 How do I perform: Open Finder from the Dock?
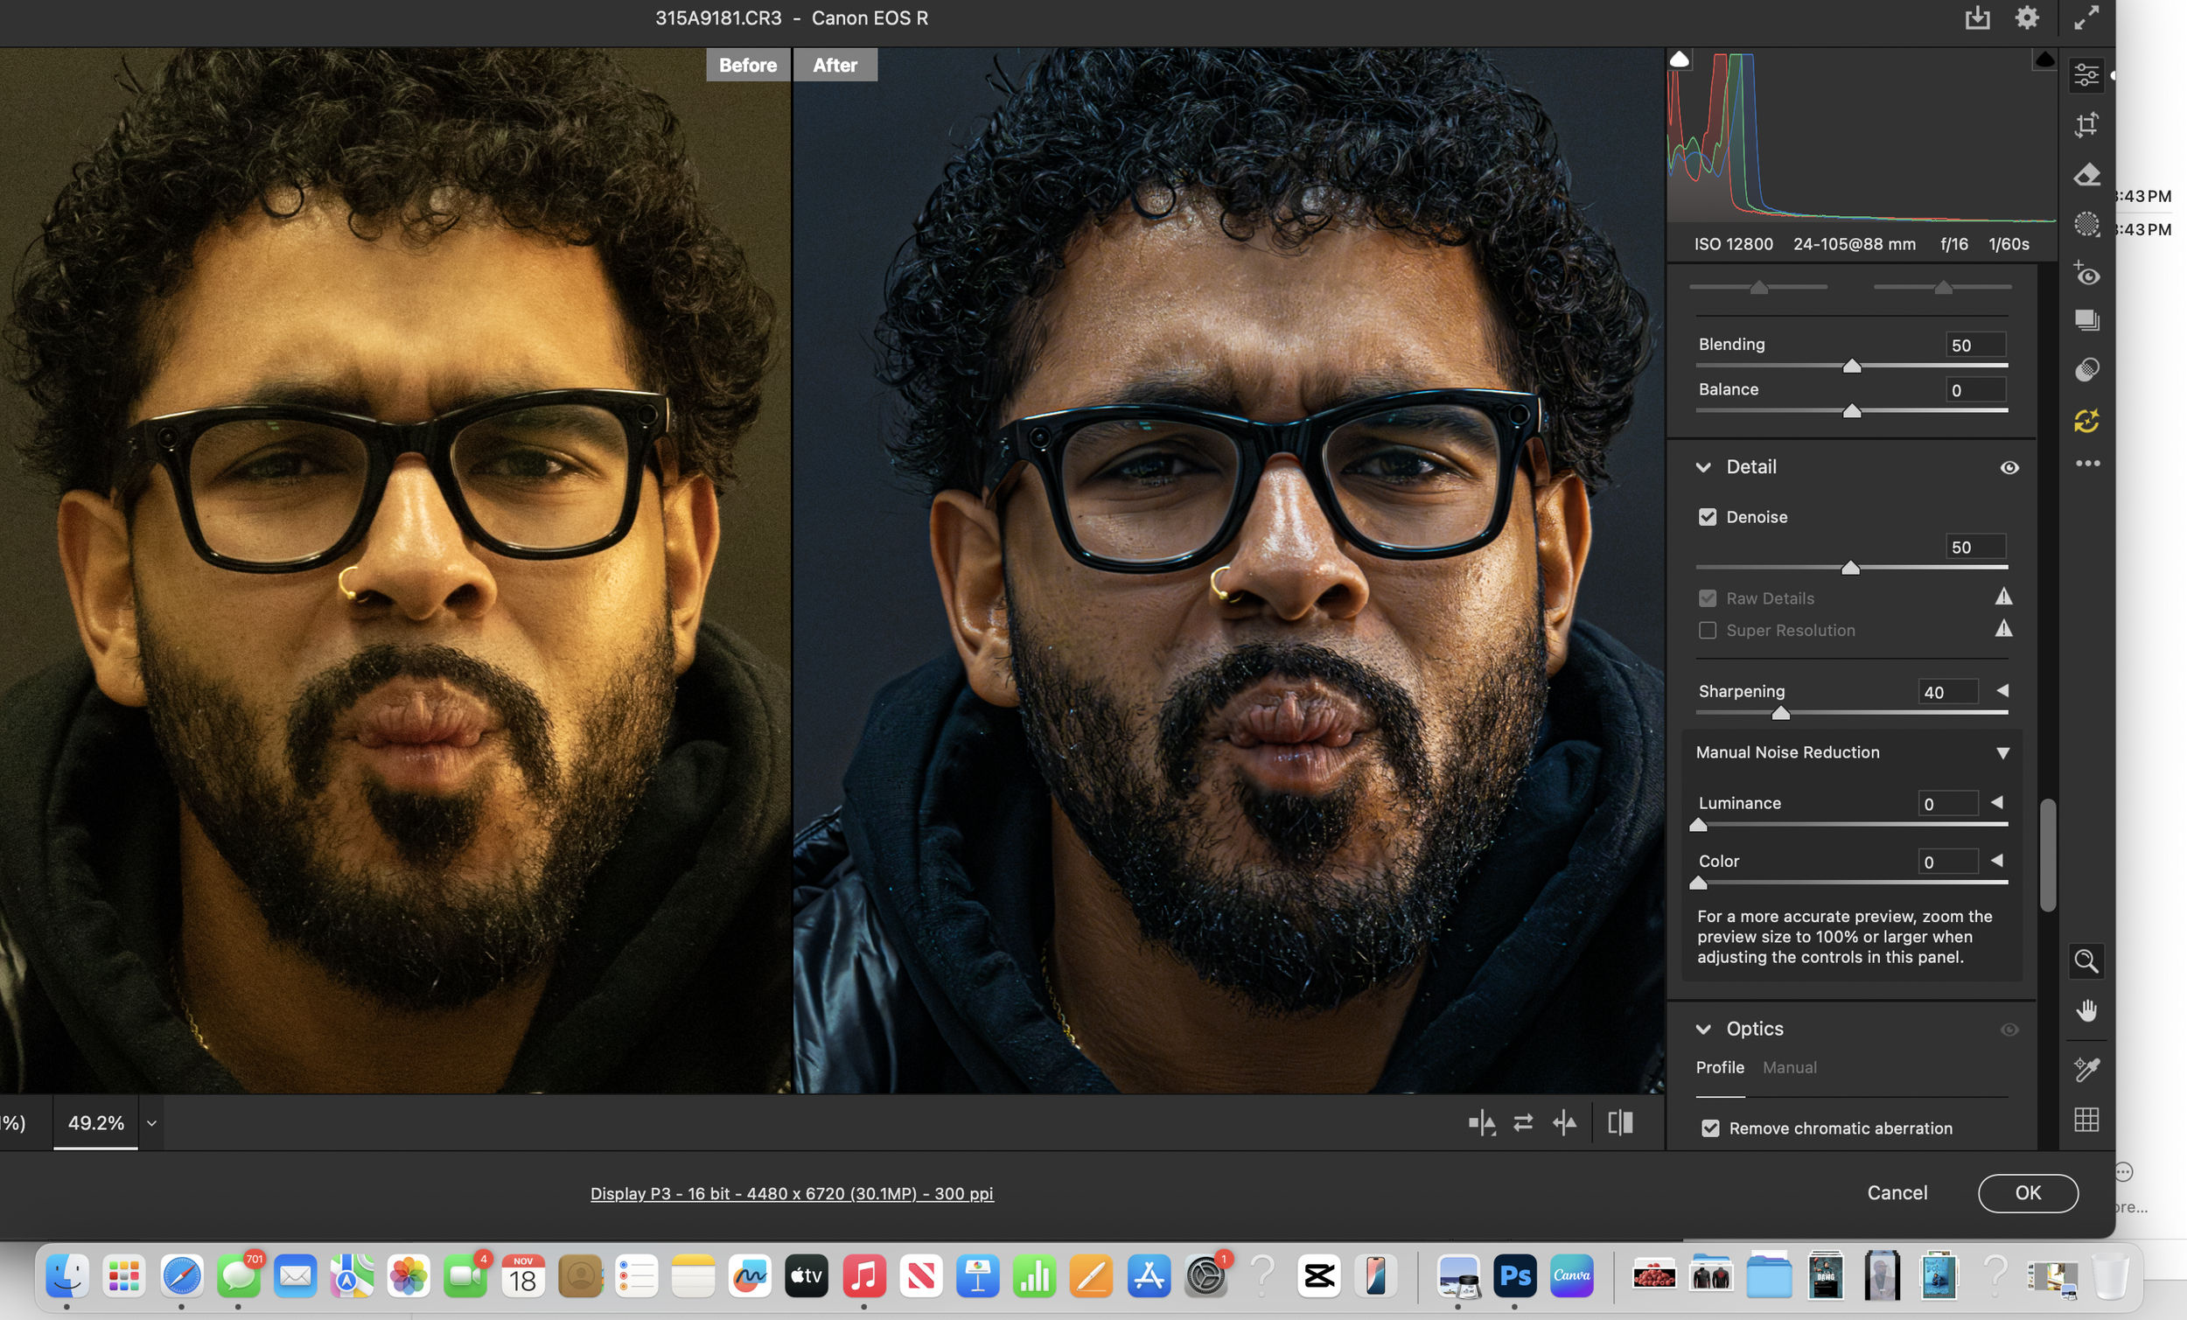tap(66, 1275)
